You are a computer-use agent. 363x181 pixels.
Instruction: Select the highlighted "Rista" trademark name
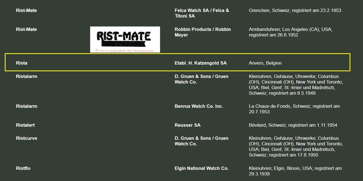coord(22,63)
